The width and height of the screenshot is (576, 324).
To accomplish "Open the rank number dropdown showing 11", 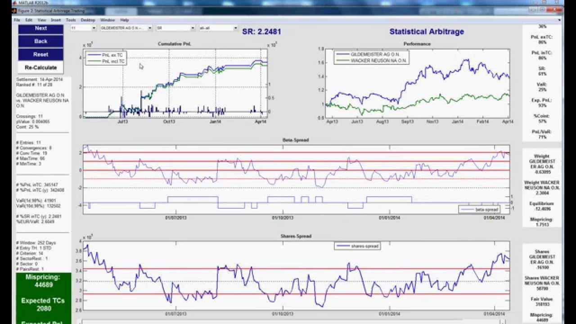I will pyautogui.click(x=83, y=28).
